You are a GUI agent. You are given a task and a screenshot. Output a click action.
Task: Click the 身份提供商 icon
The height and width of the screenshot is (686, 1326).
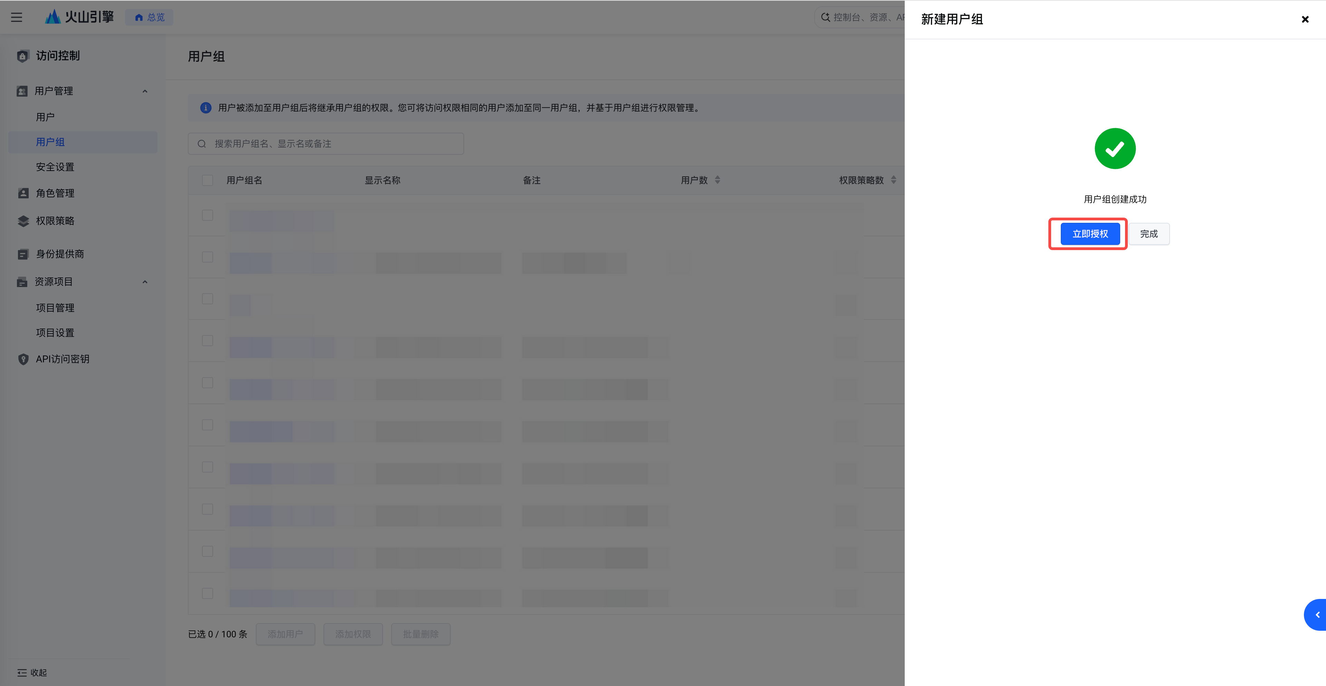(x=23, y=254)
